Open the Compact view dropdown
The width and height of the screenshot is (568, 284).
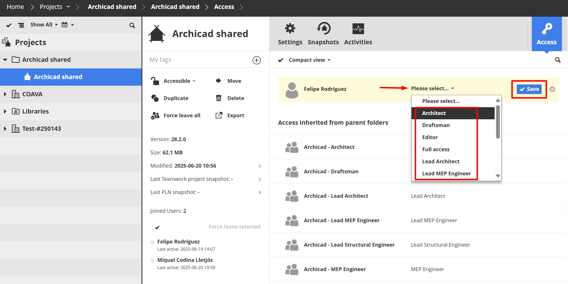click(310, 60)
